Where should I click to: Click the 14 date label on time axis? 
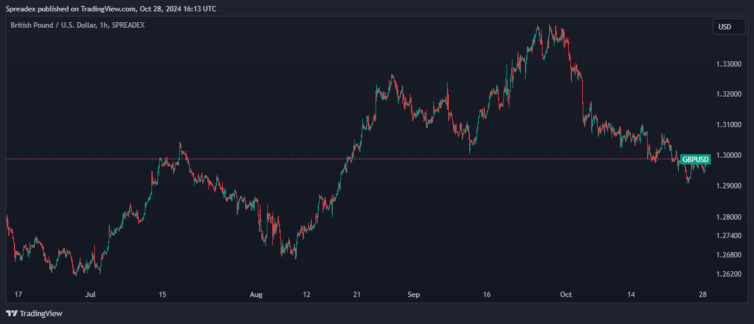631,295
